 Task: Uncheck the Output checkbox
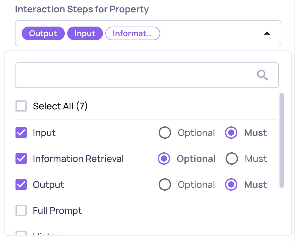point(21,185)
